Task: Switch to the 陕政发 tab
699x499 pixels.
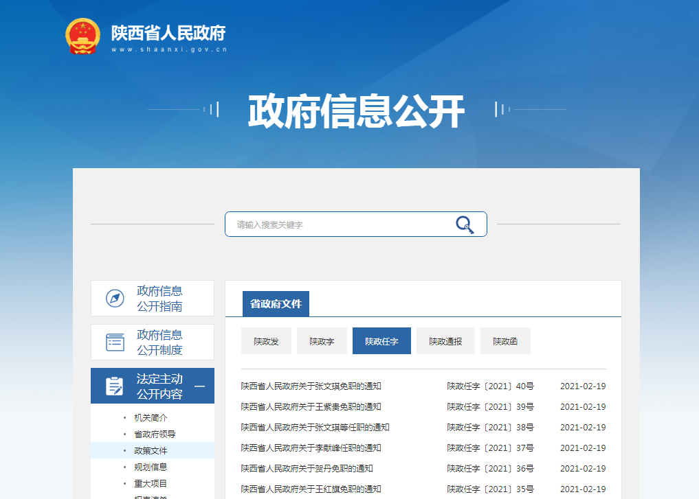Action: 266,340
